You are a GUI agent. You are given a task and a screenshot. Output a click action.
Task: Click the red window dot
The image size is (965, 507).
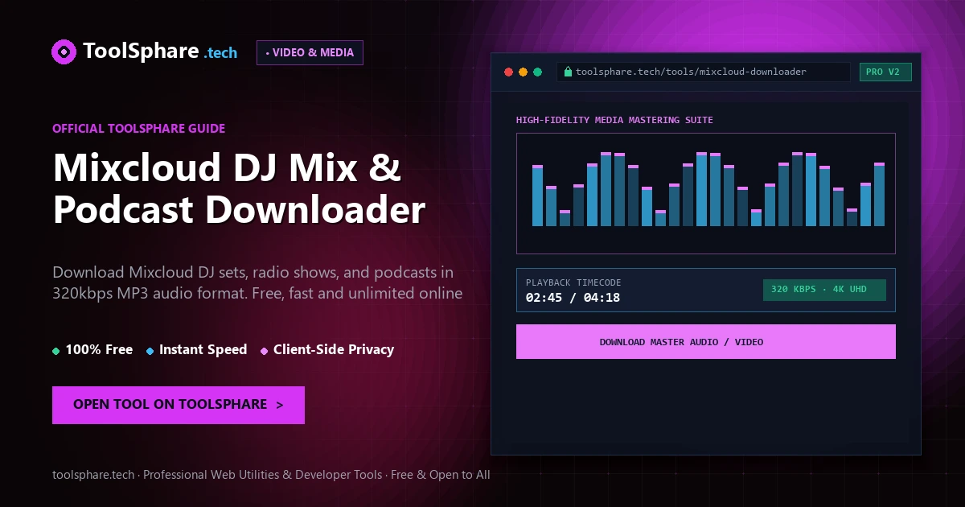pyautogui.click(x=508, y=72)
